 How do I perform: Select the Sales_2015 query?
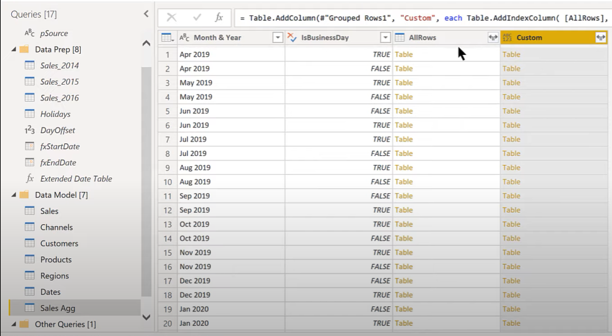(x=59, y=81)
